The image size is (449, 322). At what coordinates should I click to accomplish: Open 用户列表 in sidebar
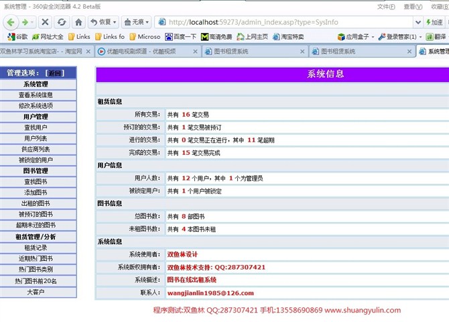36,138
